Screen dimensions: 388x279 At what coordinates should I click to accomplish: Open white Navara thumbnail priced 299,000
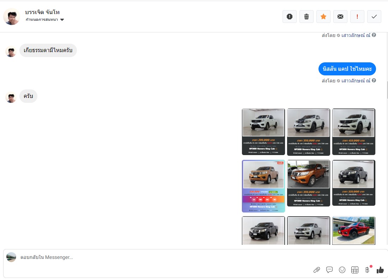[263, 132]
